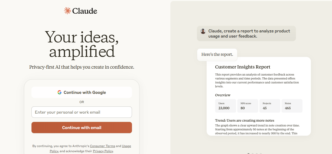This screenshot has width=332, height=154.
Task: Click the Google logo icon
Action: coord(60,92)
